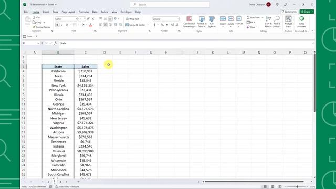
Task: Select sheet tab 1
Action: tap(43, 182)
